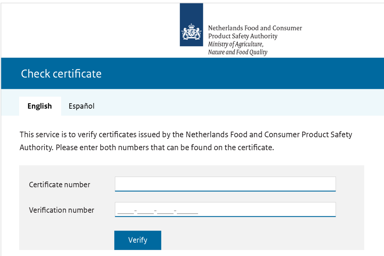This screenshot has height=256, width=384.
Task: Click the 'Product Safety Authority' logo text line
Action: pyautogui.click(x=243, y=36)
